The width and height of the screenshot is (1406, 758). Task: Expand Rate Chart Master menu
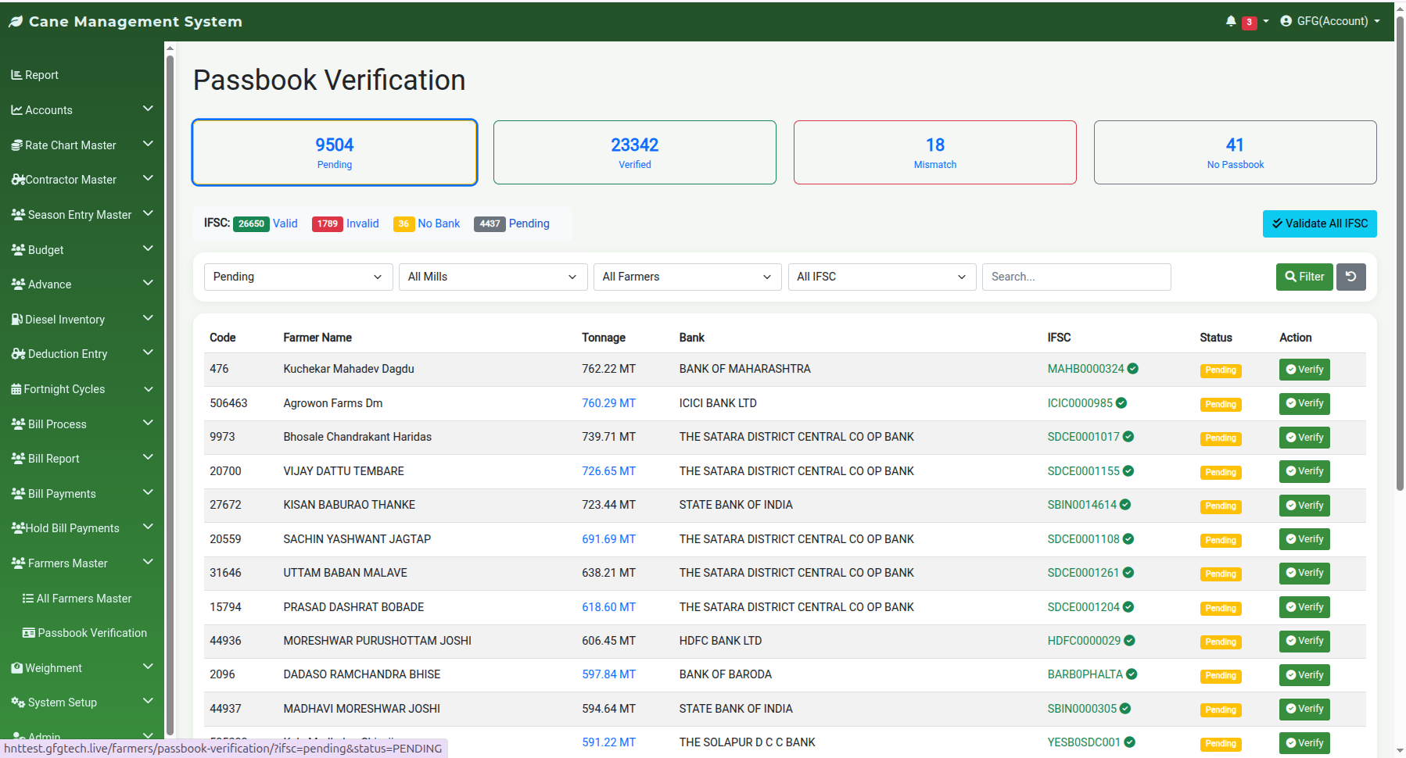82,145
